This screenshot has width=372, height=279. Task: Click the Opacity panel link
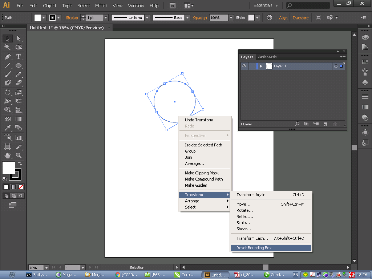(x=200, y=17)
